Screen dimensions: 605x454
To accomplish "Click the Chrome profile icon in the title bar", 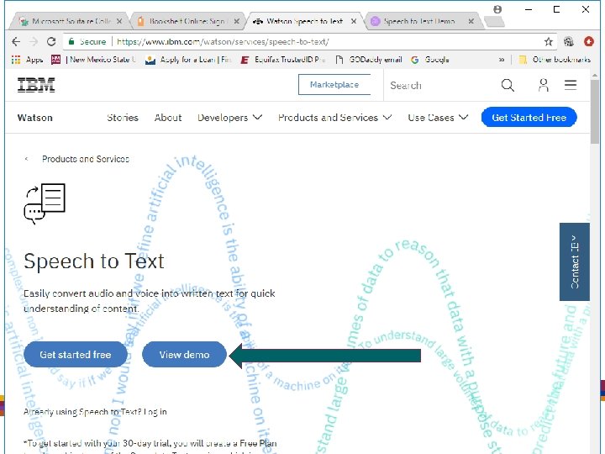I will [x=497, y=9].
